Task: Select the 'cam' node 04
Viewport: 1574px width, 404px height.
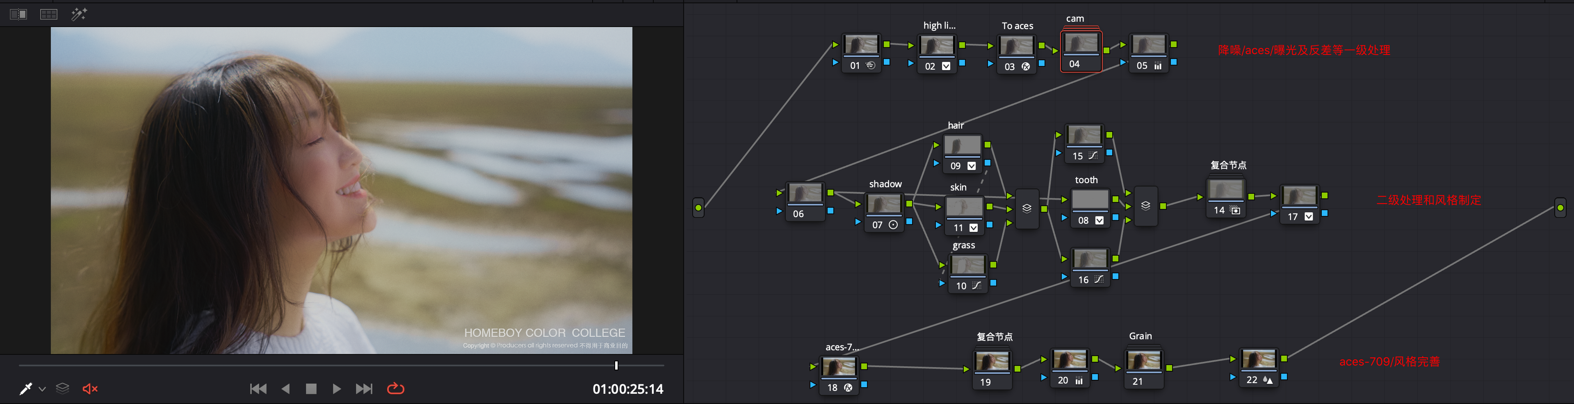Action: [1080, 49]
